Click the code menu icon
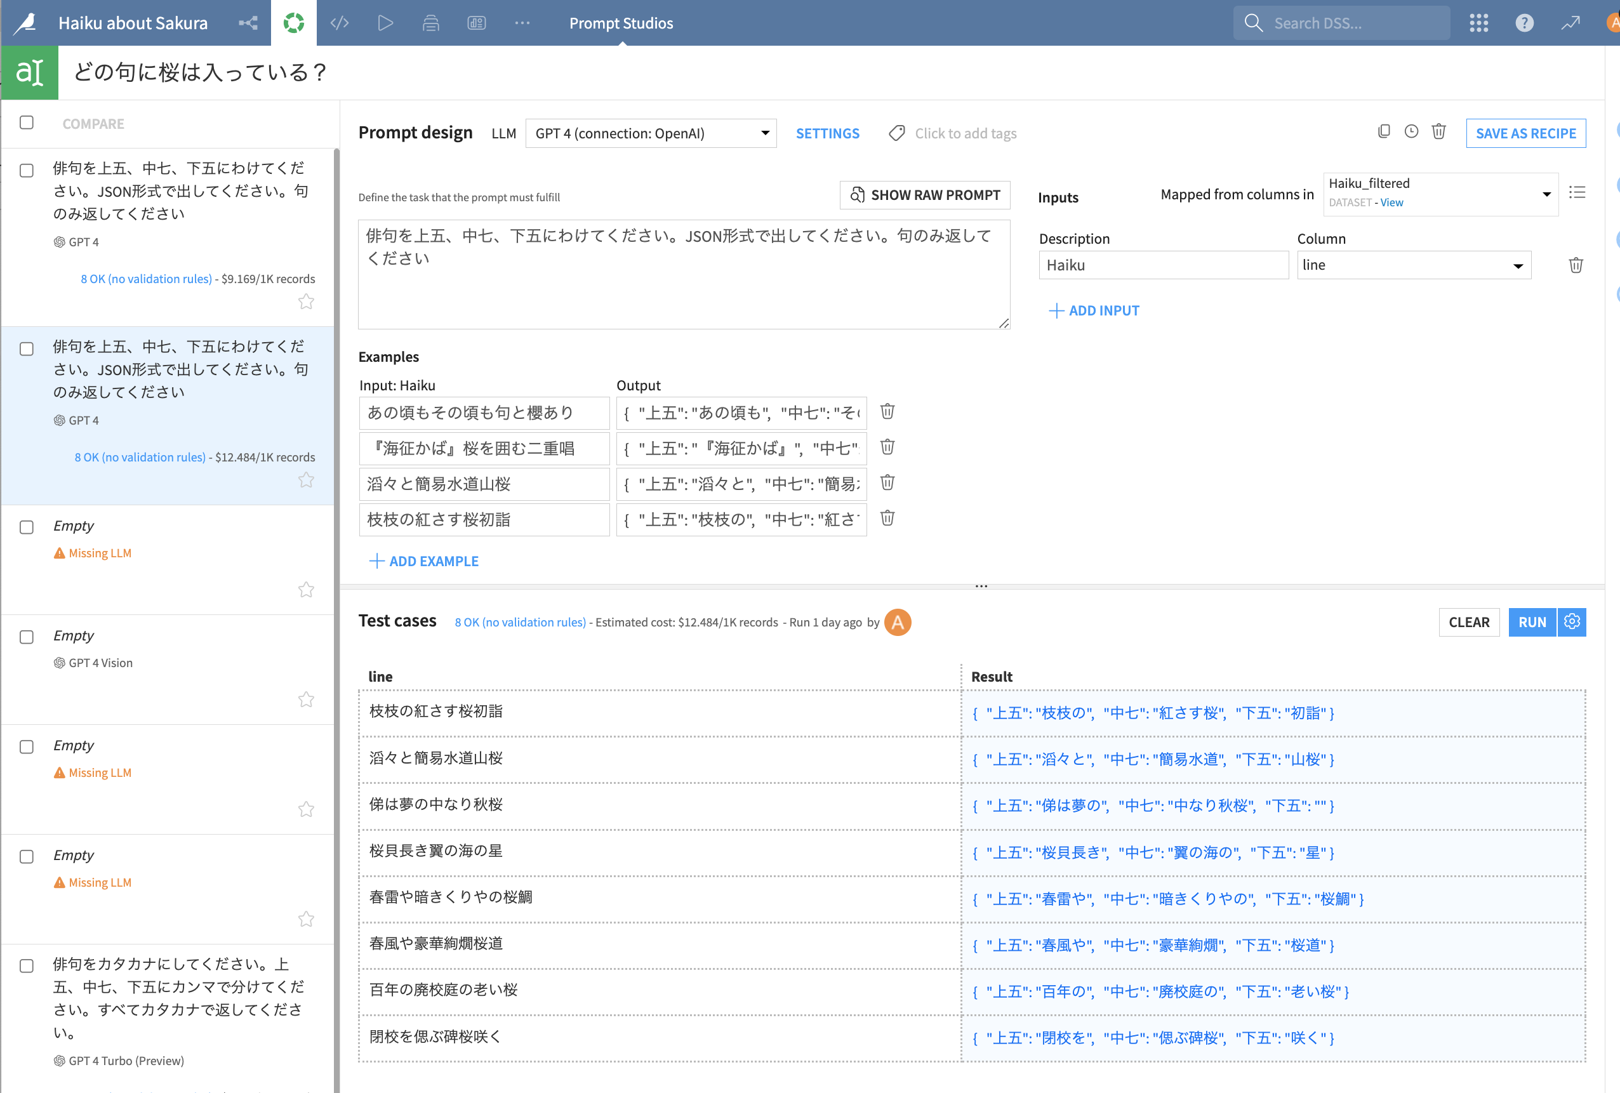1620x1093 pixels. tap(340, 23)
